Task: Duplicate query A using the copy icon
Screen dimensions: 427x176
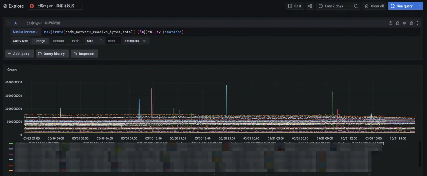Action: (x=398, y=23)
